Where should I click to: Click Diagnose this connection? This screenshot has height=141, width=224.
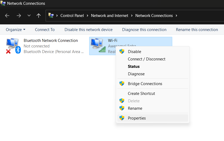[144, 29]
